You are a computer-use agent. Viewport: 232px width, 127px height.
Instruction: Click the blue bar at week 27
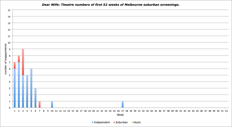pos(123,104)
